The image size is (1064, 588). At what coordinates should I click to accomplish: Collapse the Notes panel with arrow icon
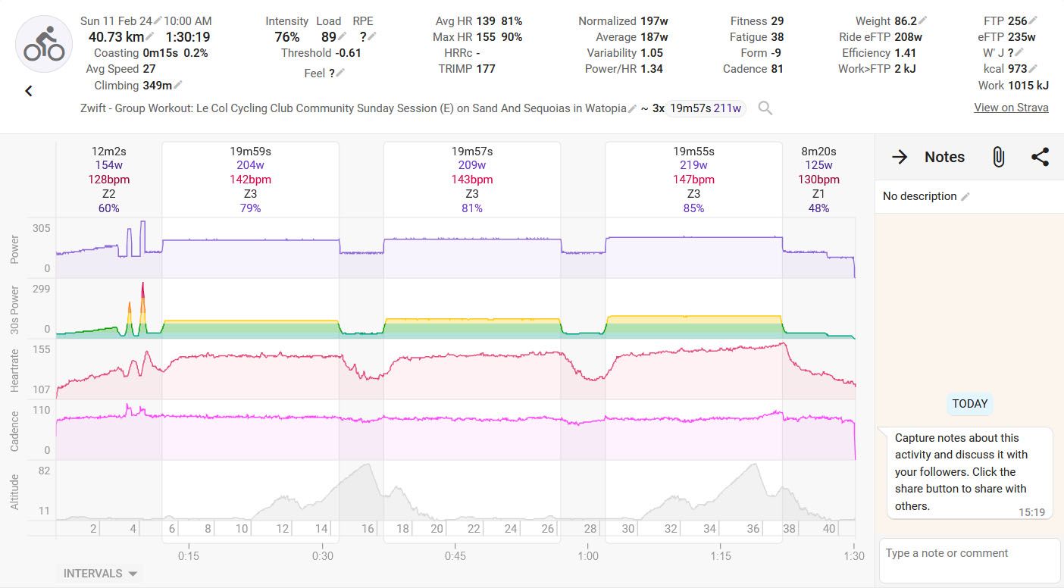(900, 157)
